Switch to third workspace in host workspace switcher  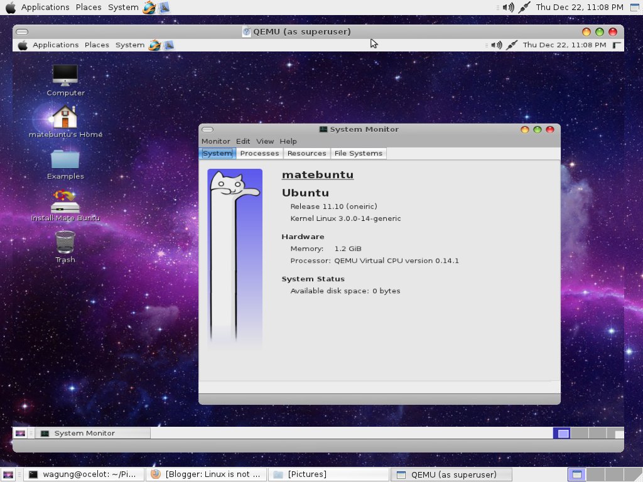[614, 474]
